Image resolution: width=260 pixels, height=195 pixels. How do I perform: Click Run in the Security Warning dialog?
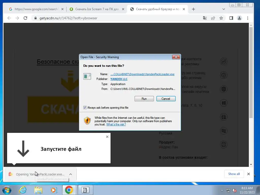point(144,99)
